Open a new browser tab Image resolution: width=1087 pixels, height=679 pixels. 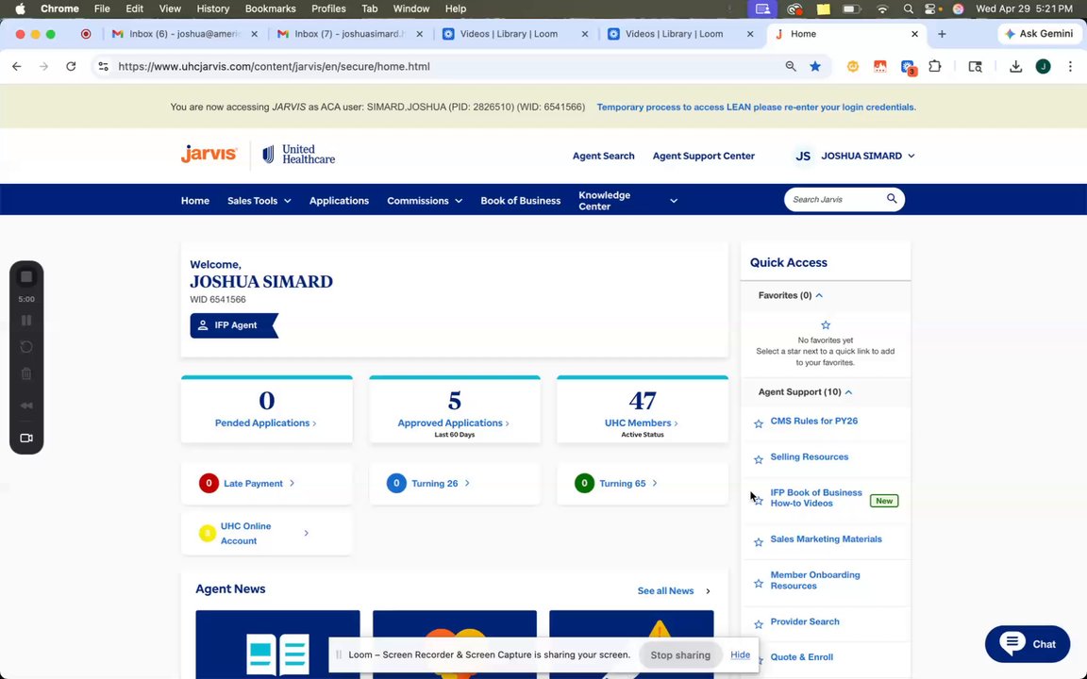[942, 34]
